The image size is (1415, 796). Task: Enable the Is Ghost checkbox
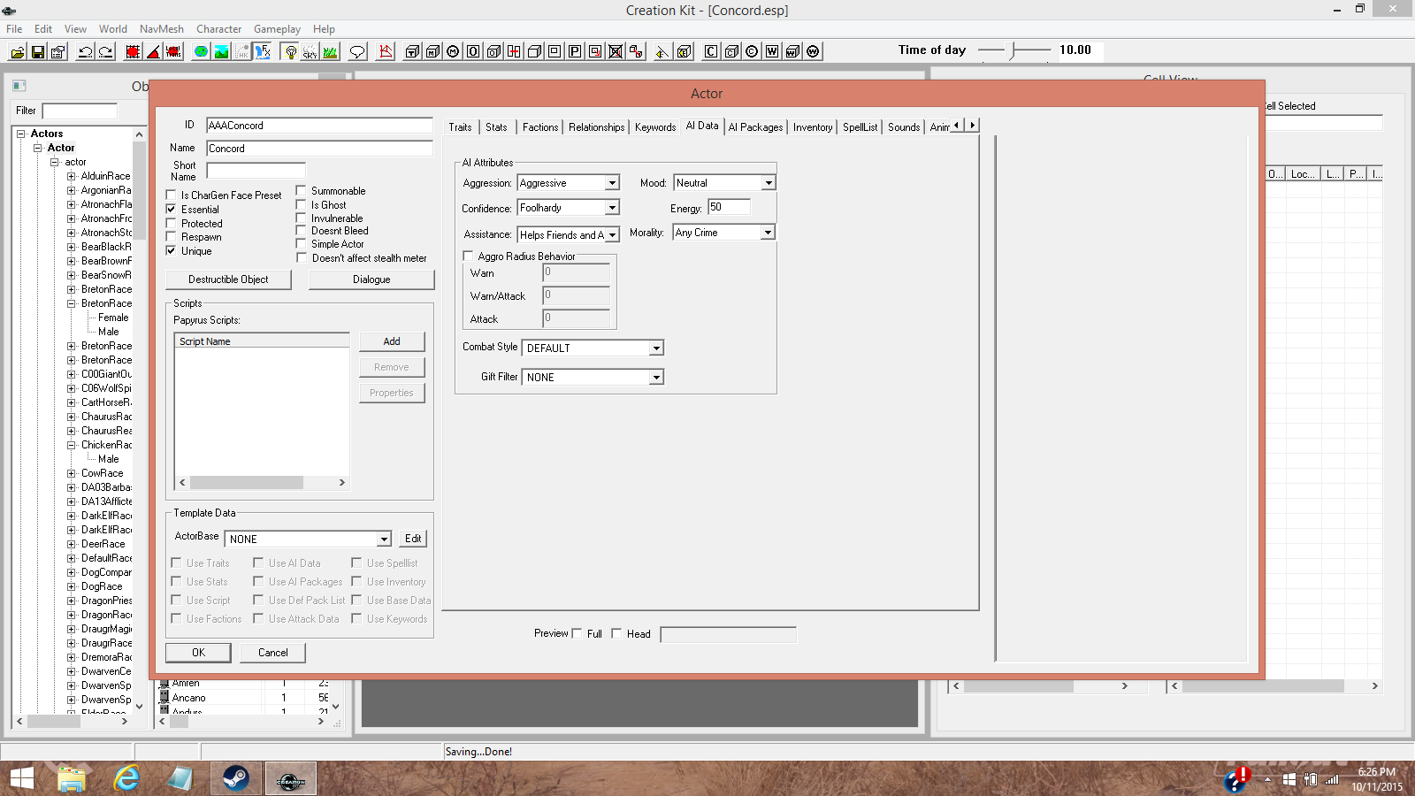pos(302,205)
